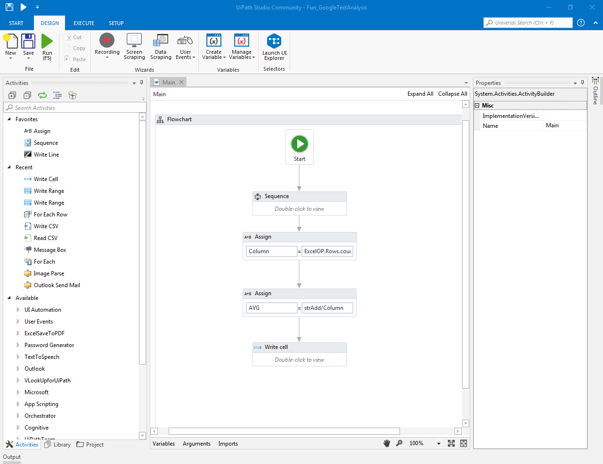Click the magnifier zoom icon
This screenshot has width=603, height=464.
(x=399, y=443)
